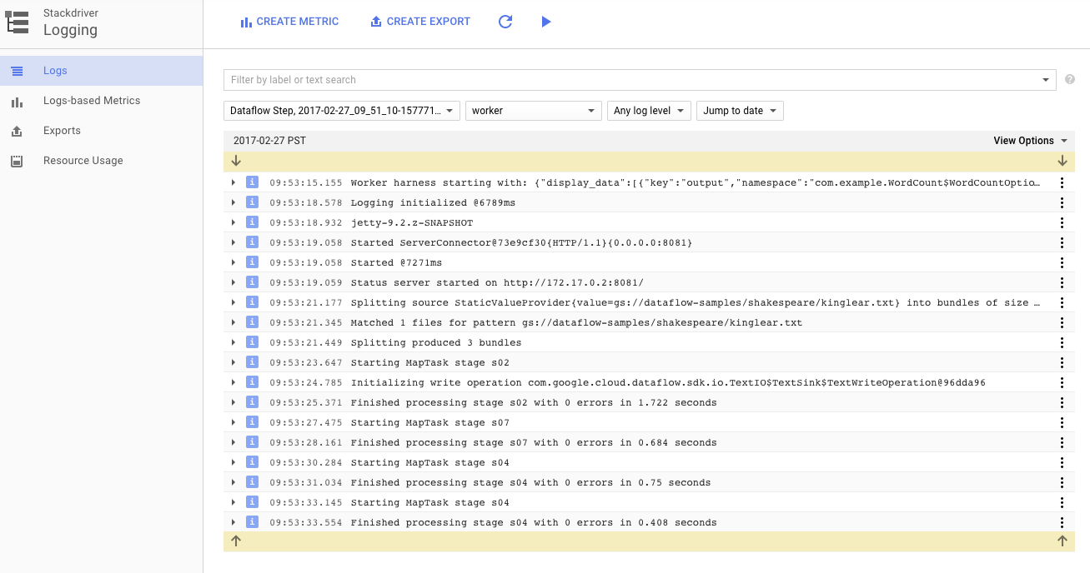Click the help question mark icon
1090x573 pixels.
point(1070,80)
